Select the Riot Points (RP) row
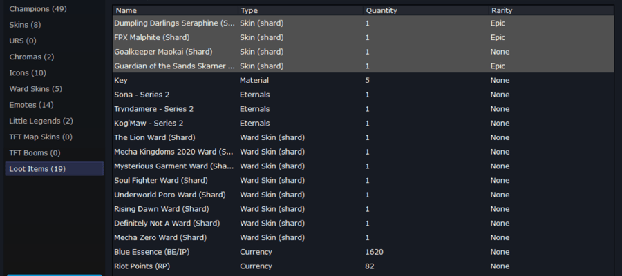Screen dimensions: 622x276 coord(364,266)
